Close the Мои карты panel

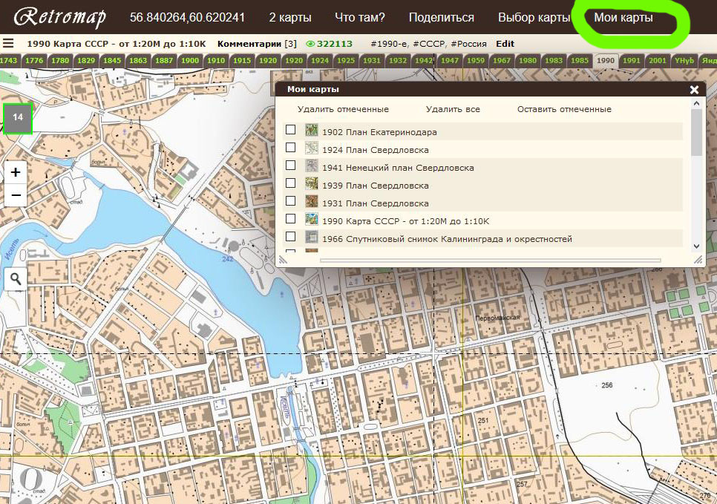(694, 89)
